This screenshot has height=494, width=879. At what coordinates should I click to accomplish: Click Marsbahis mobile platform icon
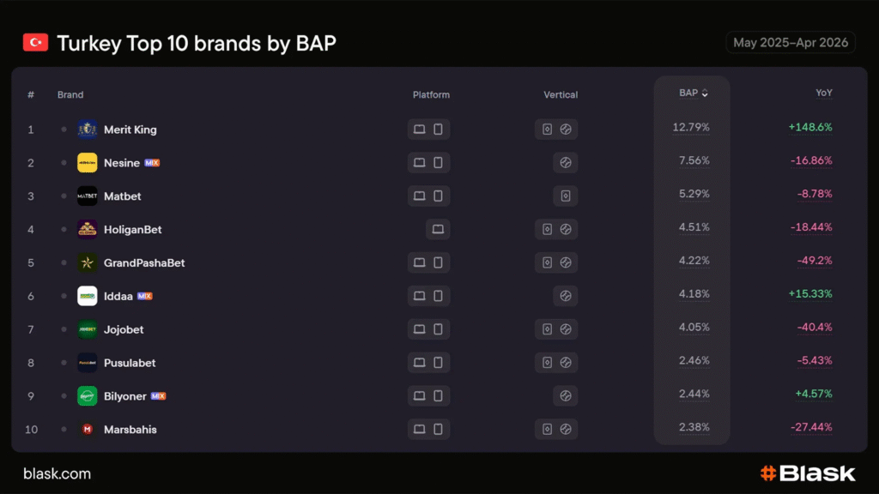[438, 429]
